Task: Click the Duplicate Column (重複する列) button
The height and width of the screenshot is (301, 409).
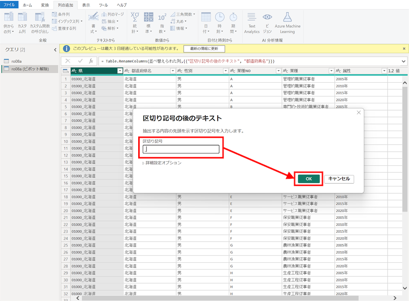Action: tap(64, 28)
